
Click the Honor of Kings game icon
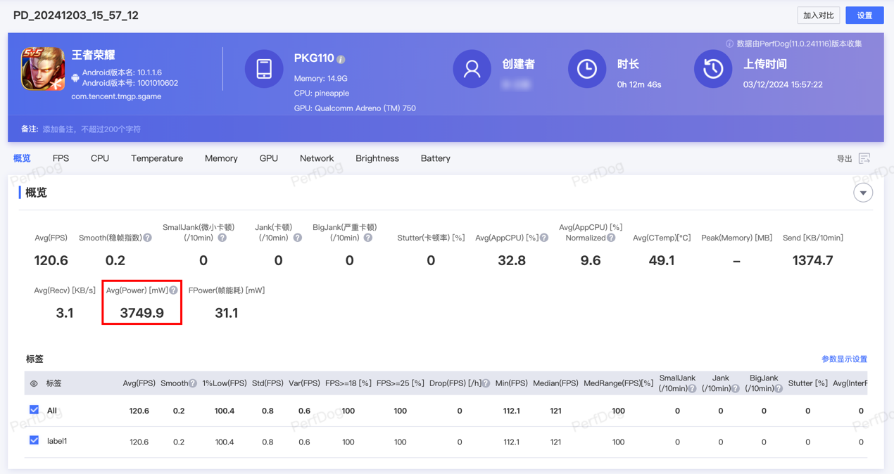[43, 69]
